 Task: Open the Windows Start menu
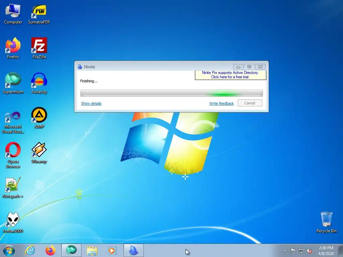(x=9, y=250)
